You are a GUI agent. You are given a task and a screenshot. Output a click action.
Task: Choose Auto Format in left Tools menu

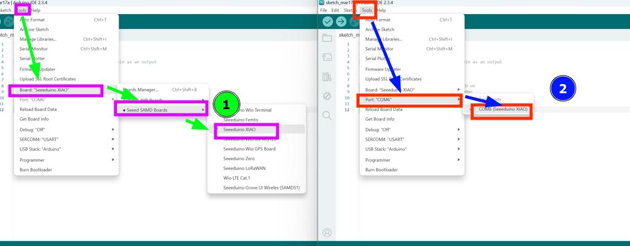66,20
